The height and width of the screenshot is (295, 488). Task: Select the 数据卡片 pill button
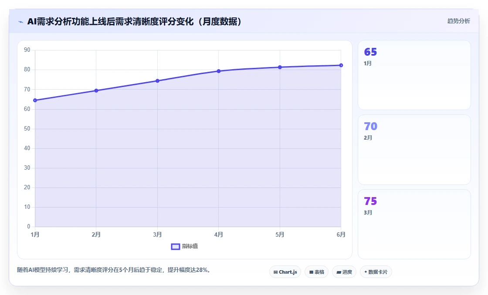click(x=376, y=272)
